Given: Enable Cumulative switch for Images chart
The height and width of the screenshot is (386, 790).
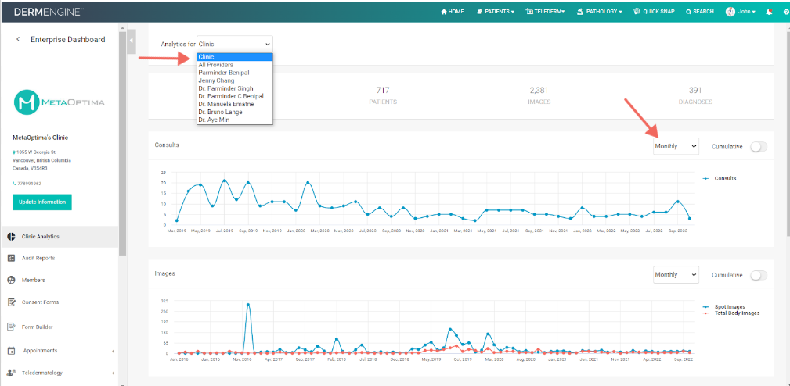Looking at the screenshot, I should pyautogui.click(x=759, y=275).
